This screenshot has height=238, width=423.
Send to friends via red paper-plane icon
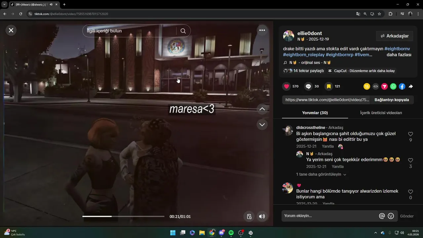384,86
